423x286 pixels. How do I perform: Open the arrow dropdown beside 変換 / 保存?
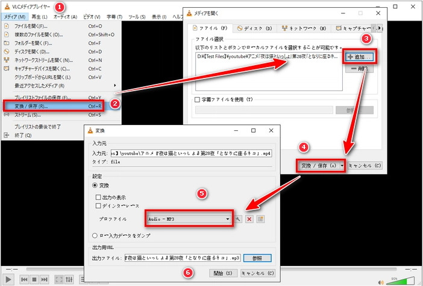342,165
